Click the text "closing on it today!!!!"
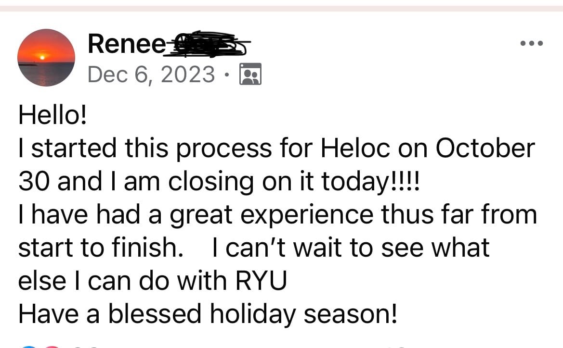 point(293,182)
